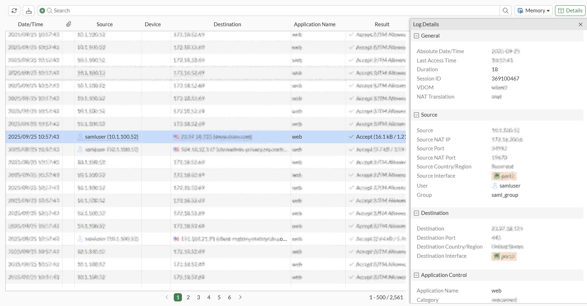Collapse the Application Control section
Screen dimensions: 587x306
point(416,275)
